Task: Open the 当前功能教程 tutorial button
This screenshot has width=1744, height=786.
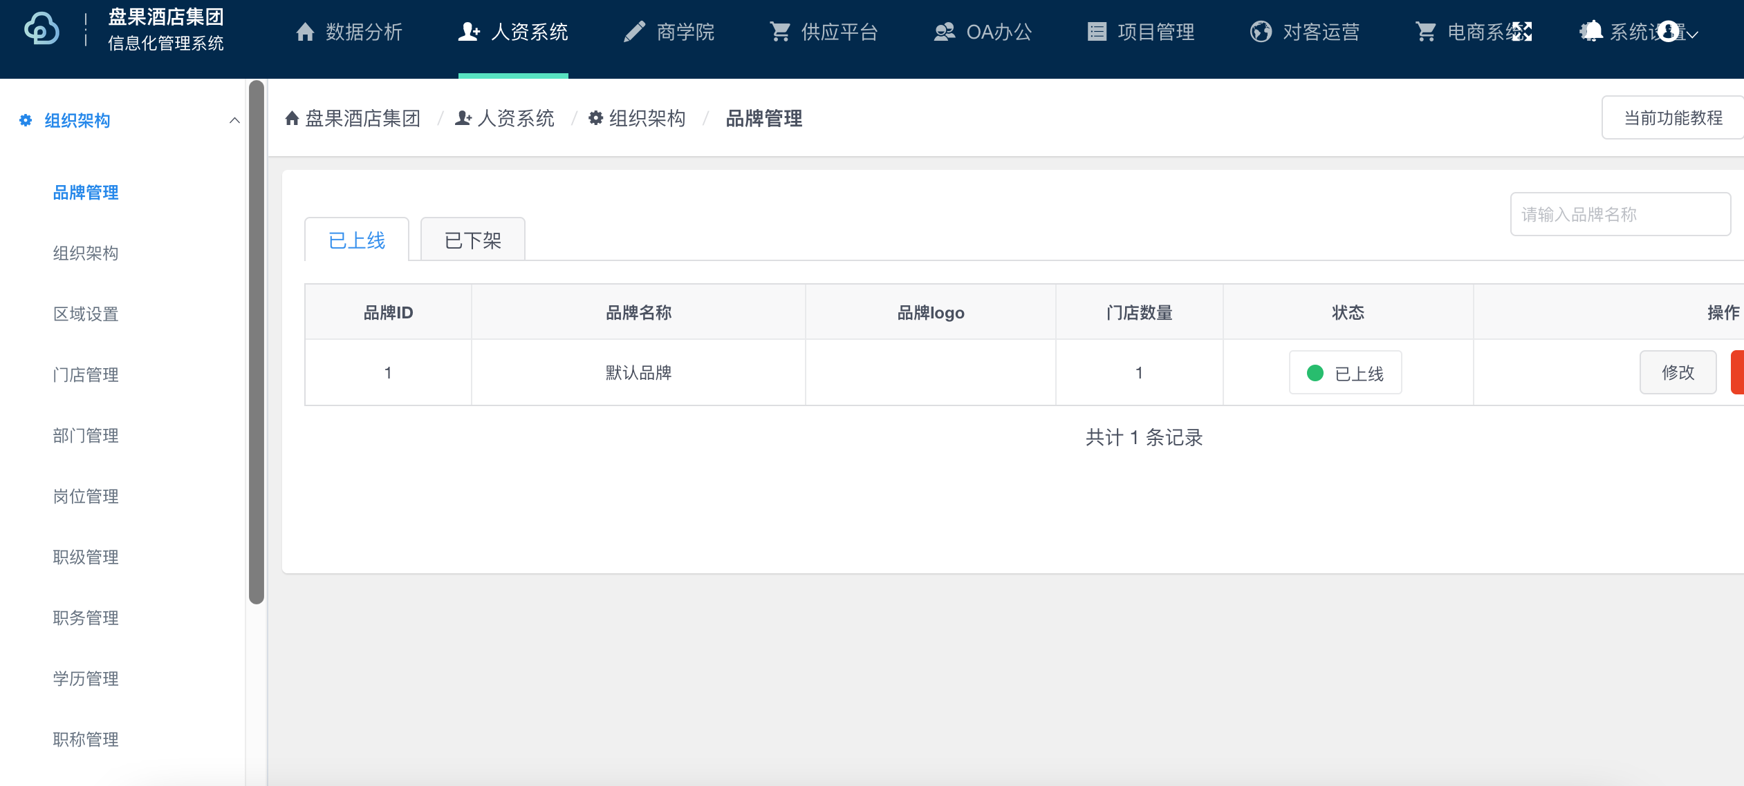Action: (1673, 118)
